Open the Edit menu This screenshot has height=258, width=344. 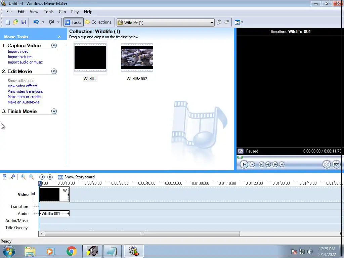coord(21,12)
